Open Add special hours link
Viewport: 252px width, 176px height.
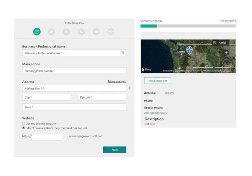155,113
